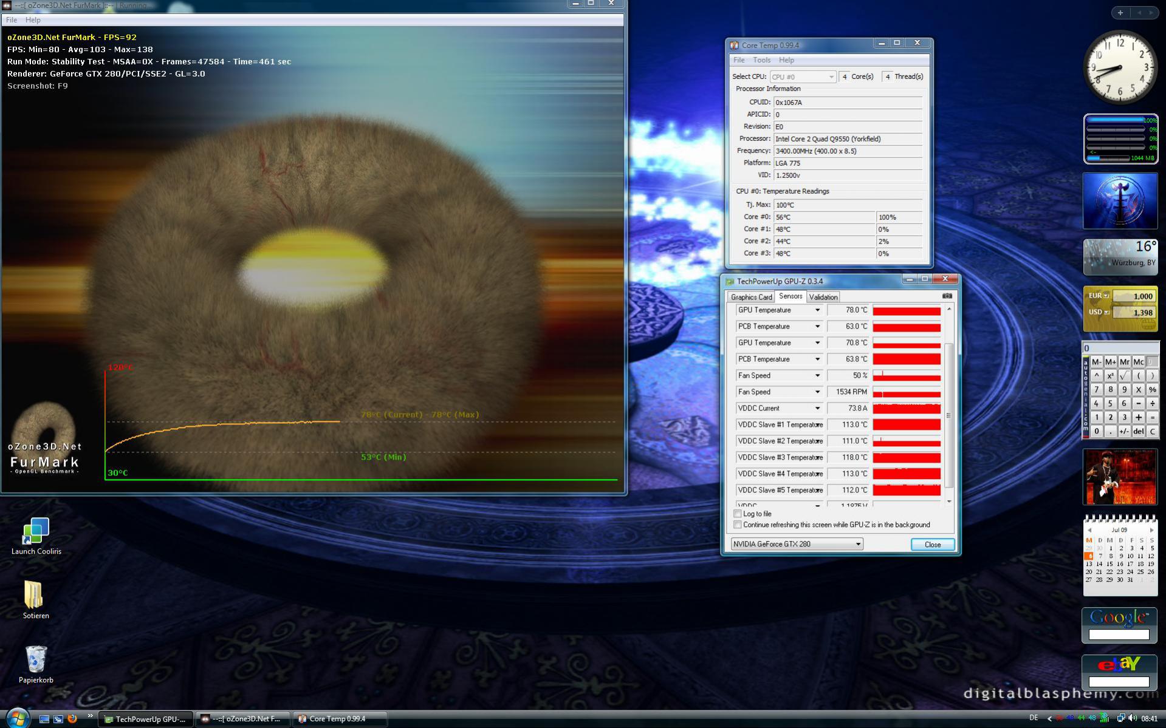Open the Select CPU dropdown in Core Temp
The height and width of the screenshot is (728, 1166).
[803, 77]
